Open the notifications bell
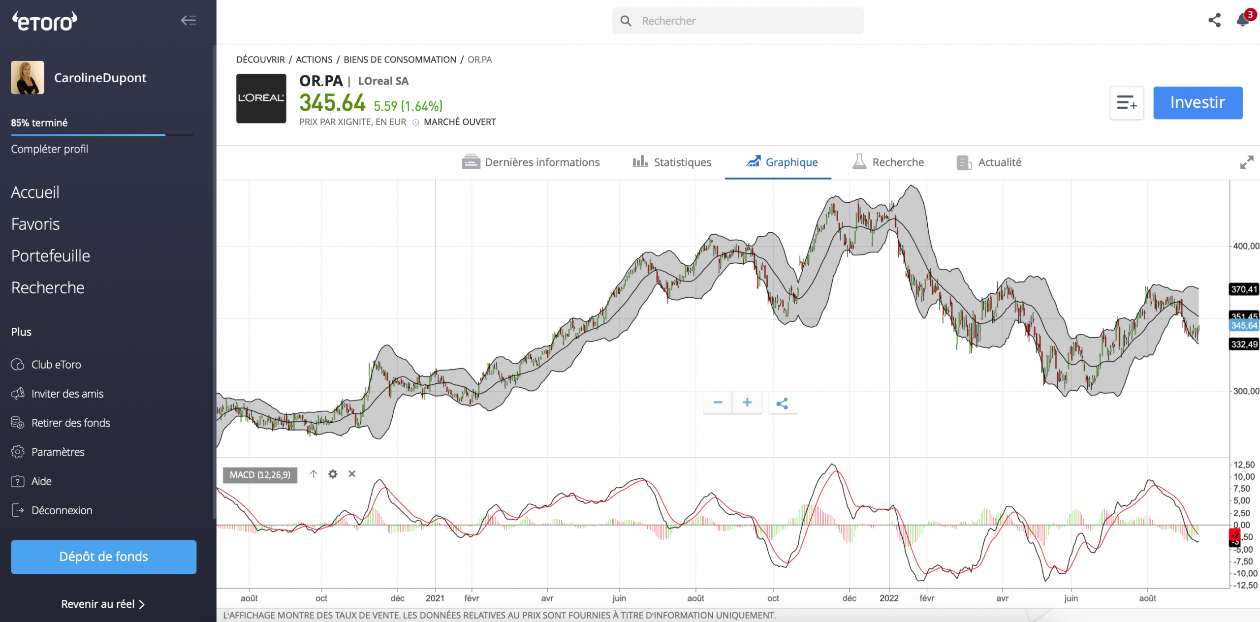Image resolution: width=1260 pixels, height=622 pixels. pyautogui.click(x=1243, y=20)
